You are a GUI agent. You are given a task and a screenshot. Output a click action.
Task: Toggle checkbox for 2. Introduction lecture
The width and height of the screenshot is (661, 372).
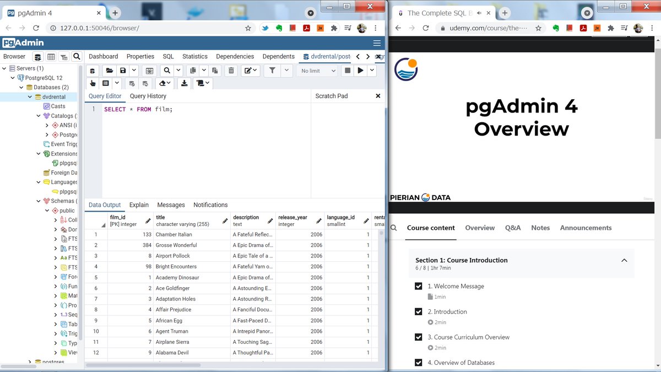coord(419,311)
